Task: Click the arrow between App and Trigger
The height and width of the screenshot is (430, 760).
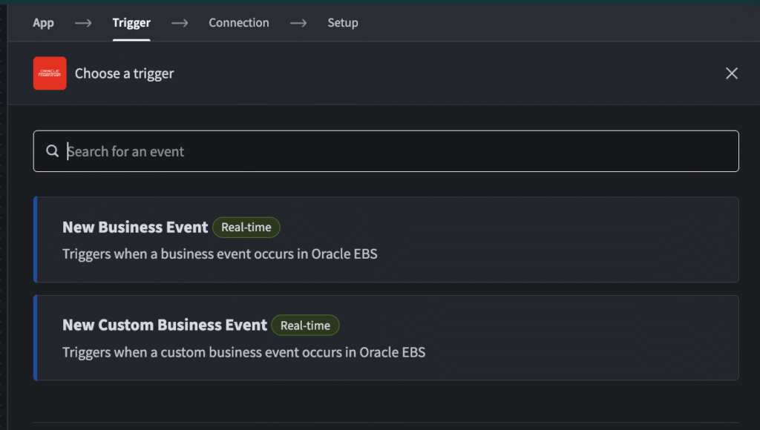Action: pos(83,23)
